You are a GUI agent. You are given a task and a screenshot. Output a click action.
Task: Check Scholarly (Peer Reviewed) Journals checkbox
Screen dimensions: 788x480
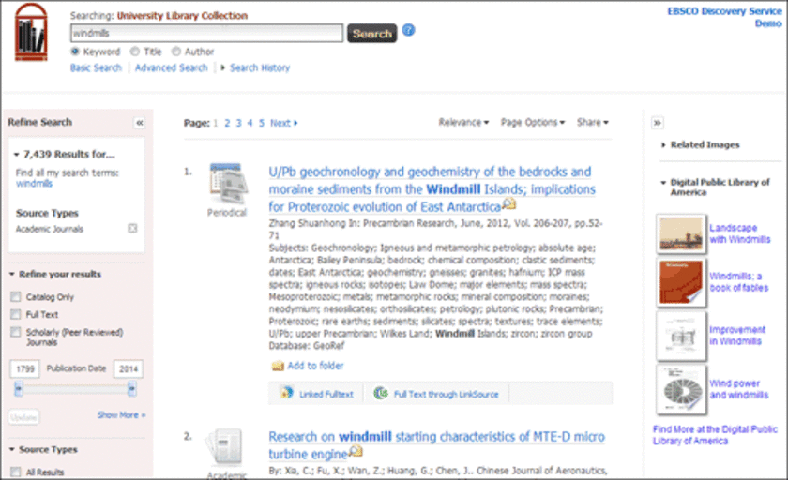[16, 332]
